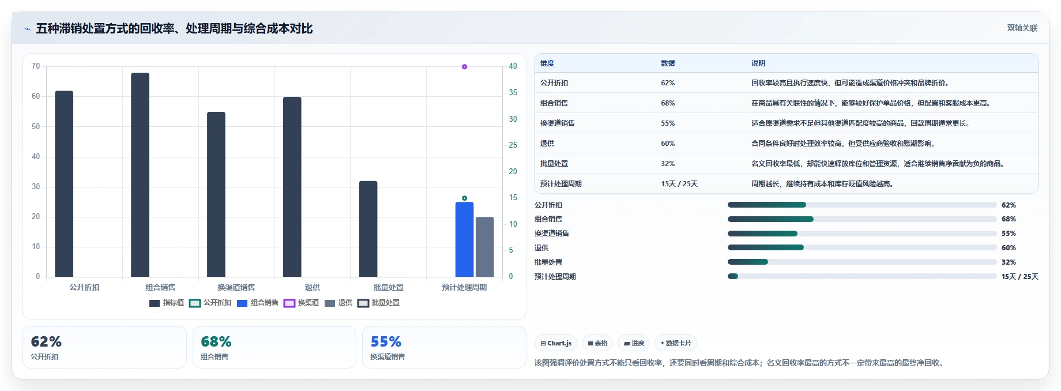Click the 退供 bar in the chart
Screen dimensions: 1061x391
292,187
